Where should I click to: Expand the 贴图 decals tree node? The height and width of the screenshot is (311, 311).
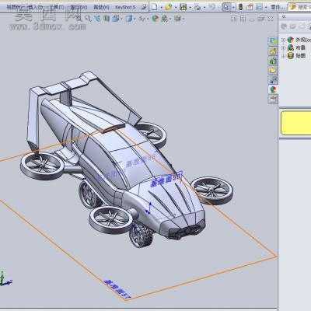(x=283, y=55)
